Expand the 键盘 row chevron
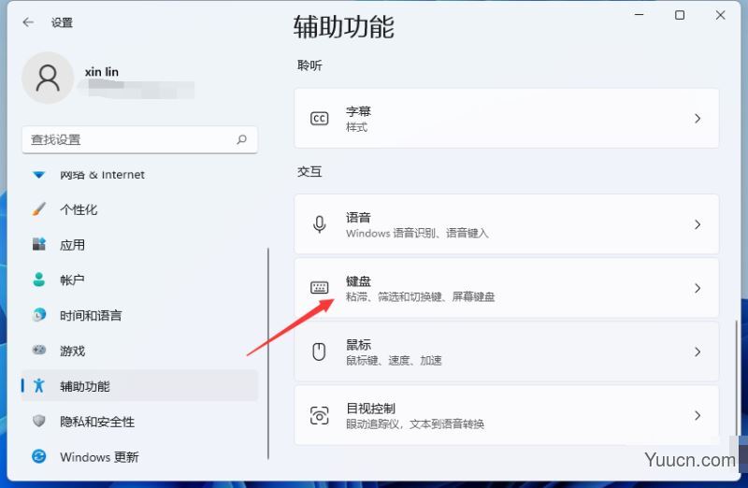 pos(698,288)
